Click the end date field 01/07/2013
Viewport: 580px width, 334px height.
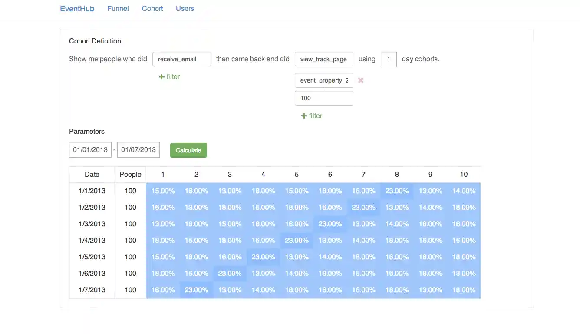[x=138, y=149]
